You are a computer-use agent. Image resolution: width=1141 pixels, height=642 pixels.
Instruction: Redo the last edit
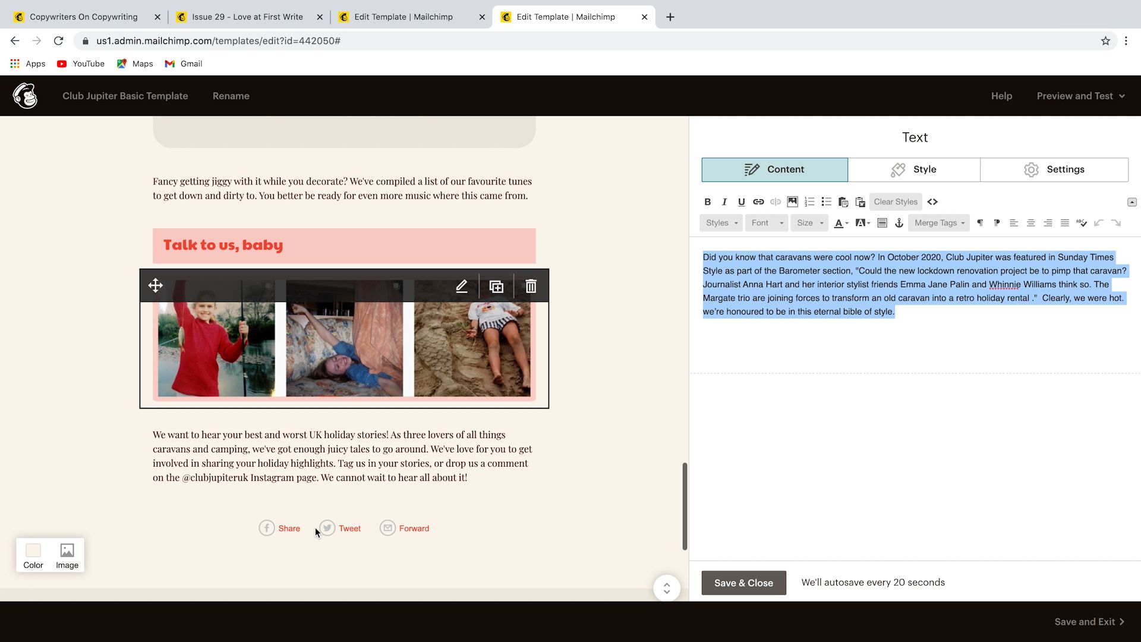(x=1116, y=223)
